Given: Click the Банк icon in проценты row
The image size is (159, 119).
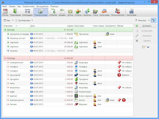Looking at the screenshot, I should click(107, 34).
